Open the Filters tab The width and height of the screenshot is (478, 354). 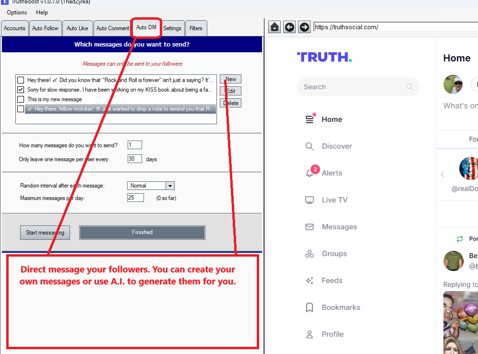(196, 28)
